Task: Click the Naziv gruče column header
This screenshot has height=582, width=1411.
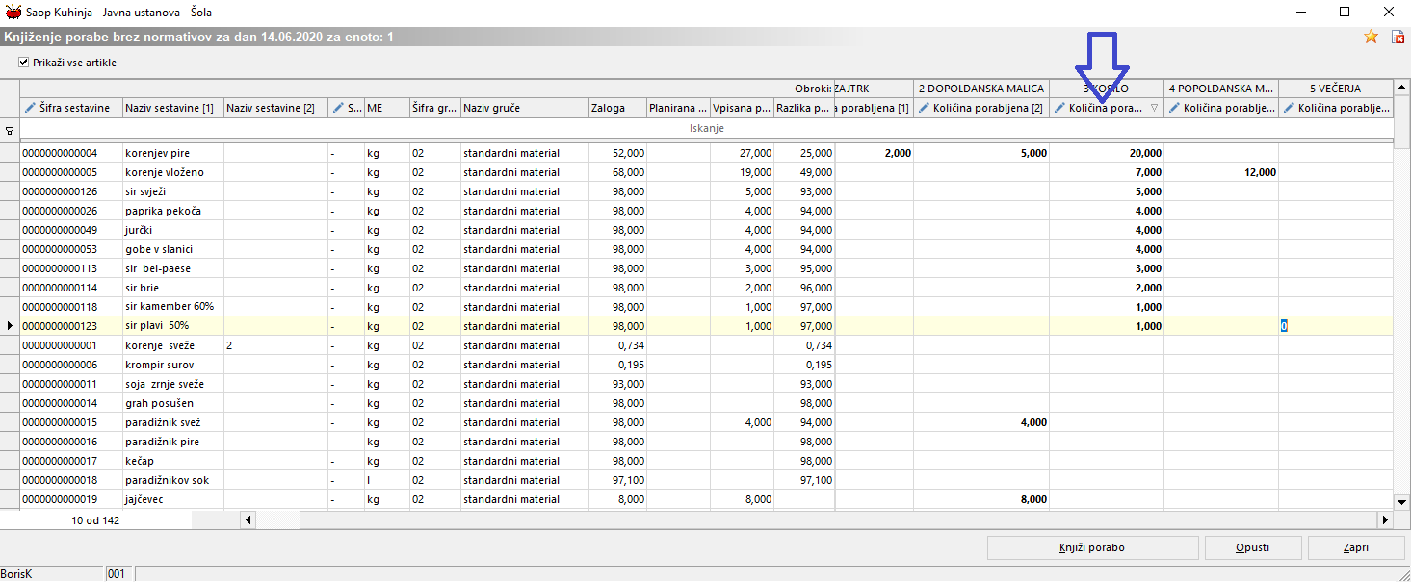Action: click(525, 108)
